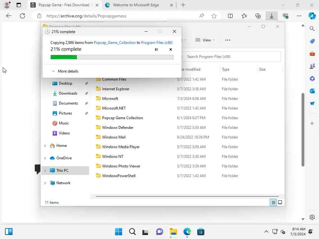Open Outlook in the Edge sidebar
The image size is (319, 239).
312,91
